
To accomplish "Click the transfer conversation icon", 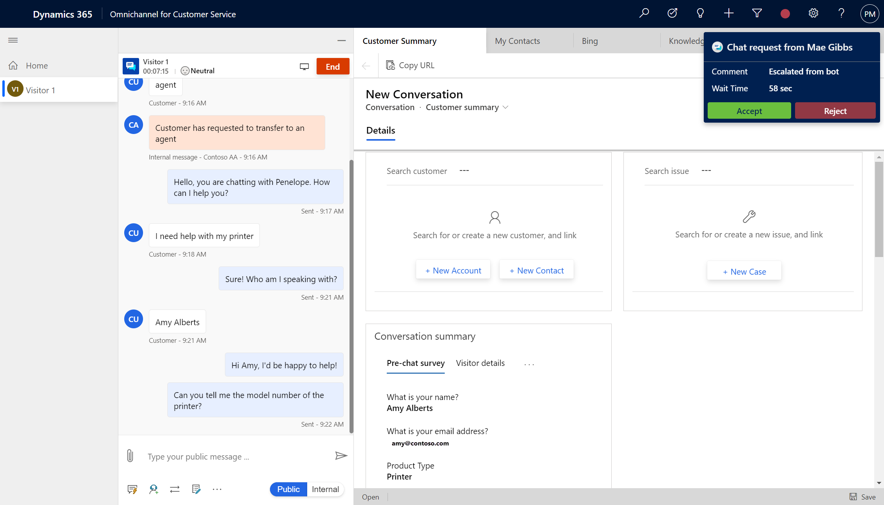I will tap(175, 489).
